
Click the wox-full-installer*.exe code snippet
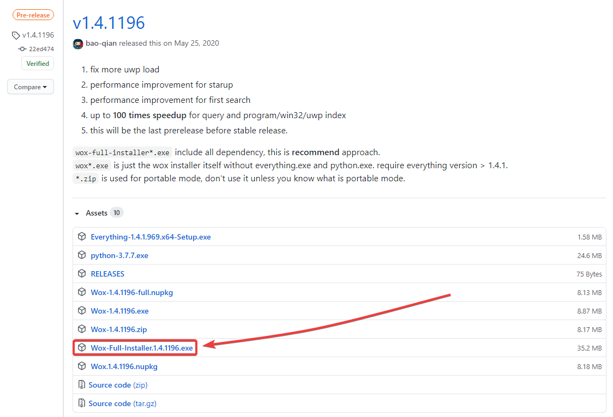coord(122,152)
